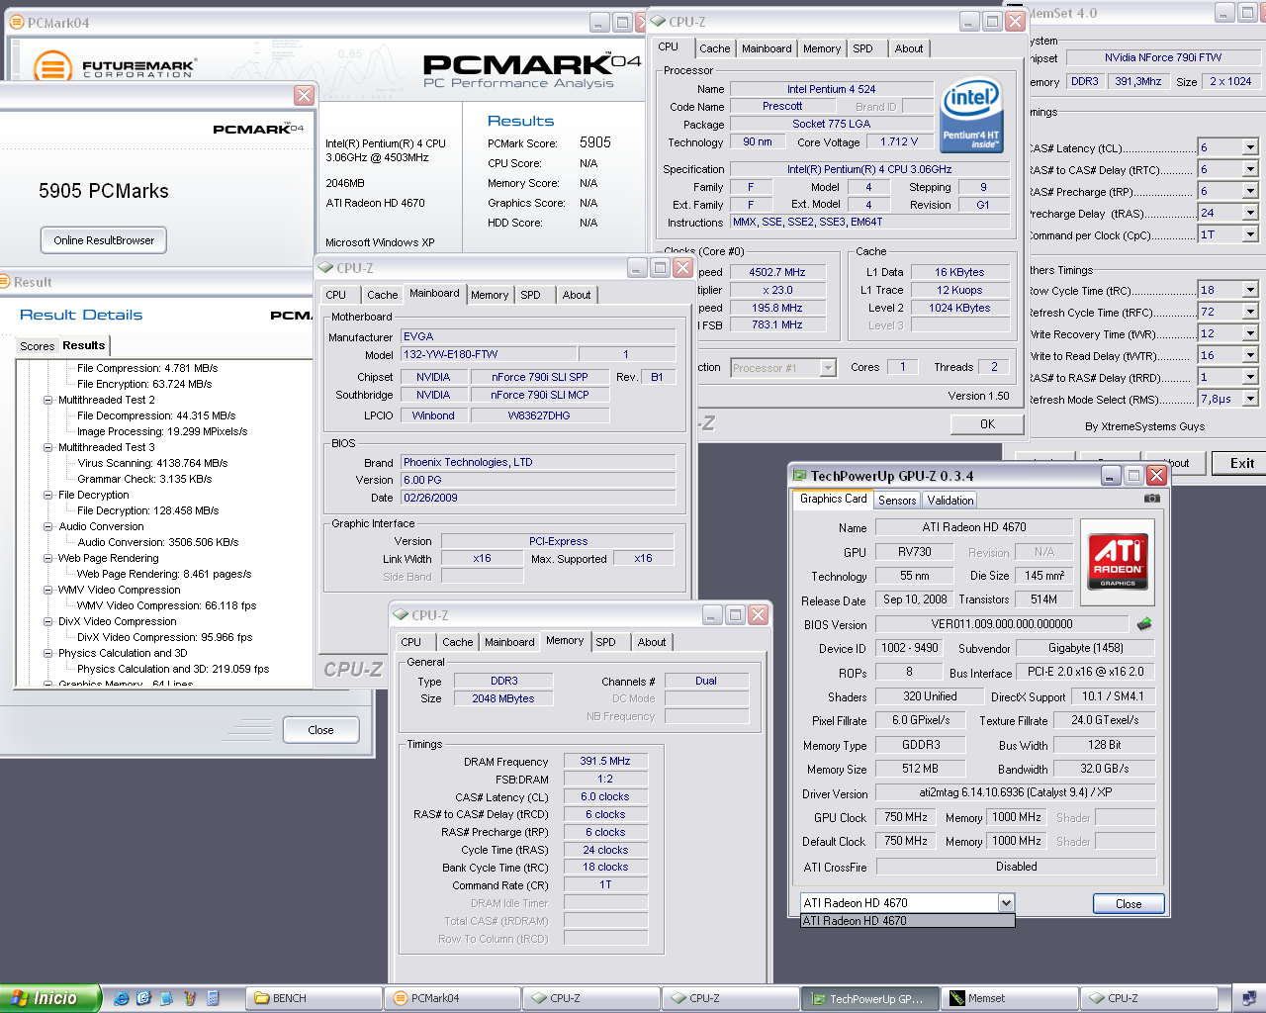Open Validation tab in GPU-Z
The image size is (1266, 1013).
tap(950, 501)
